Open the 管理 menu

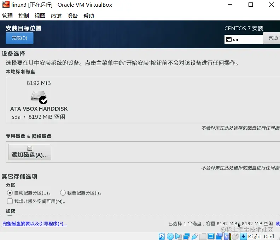pos(7,16)
